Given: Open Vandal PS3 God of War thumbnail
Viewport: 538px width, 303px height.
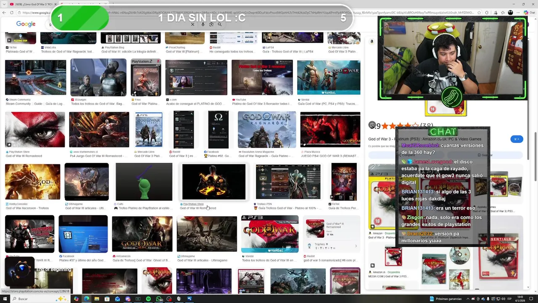Looking at the screenshot, I should click(x=269, y=234).
